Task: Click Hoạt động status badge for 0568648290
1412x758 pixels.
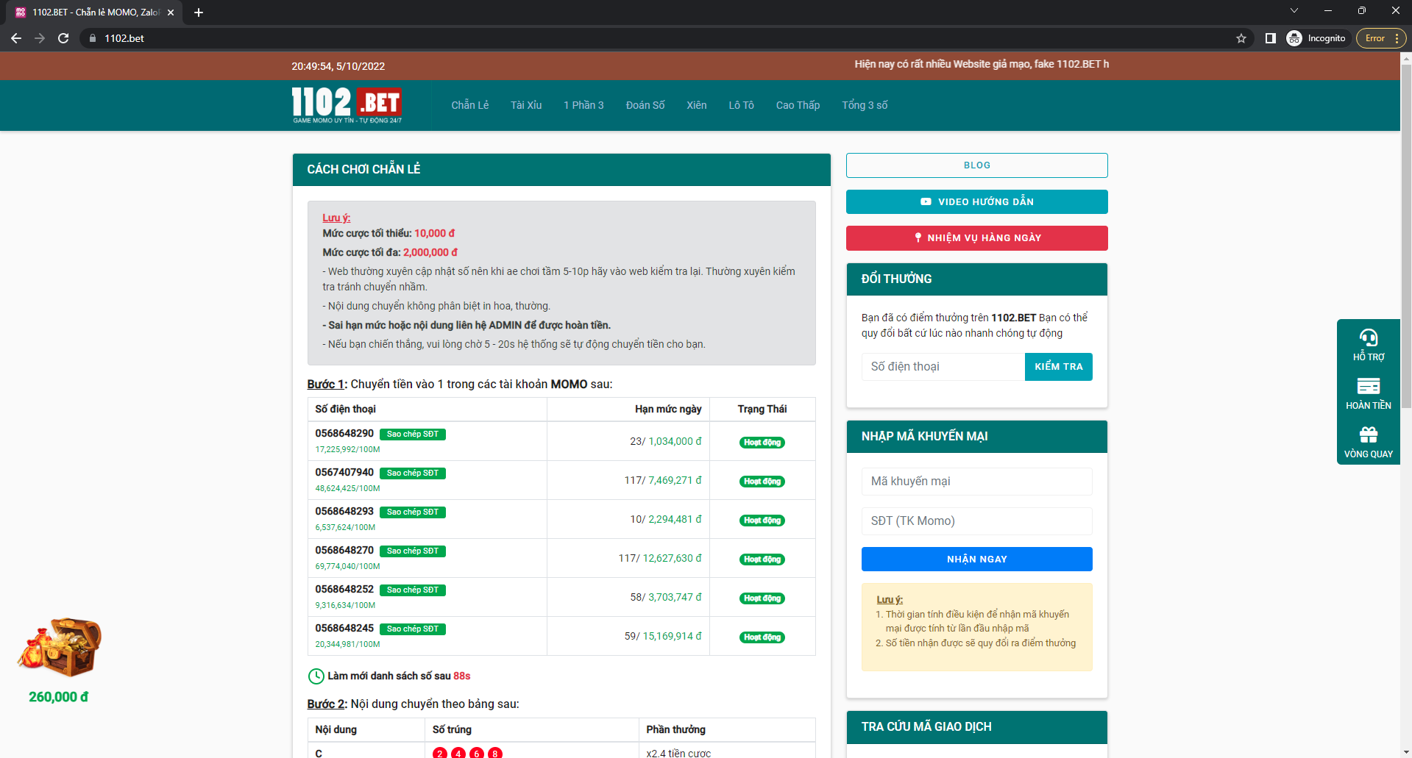Action: click(x=762, y=443)
